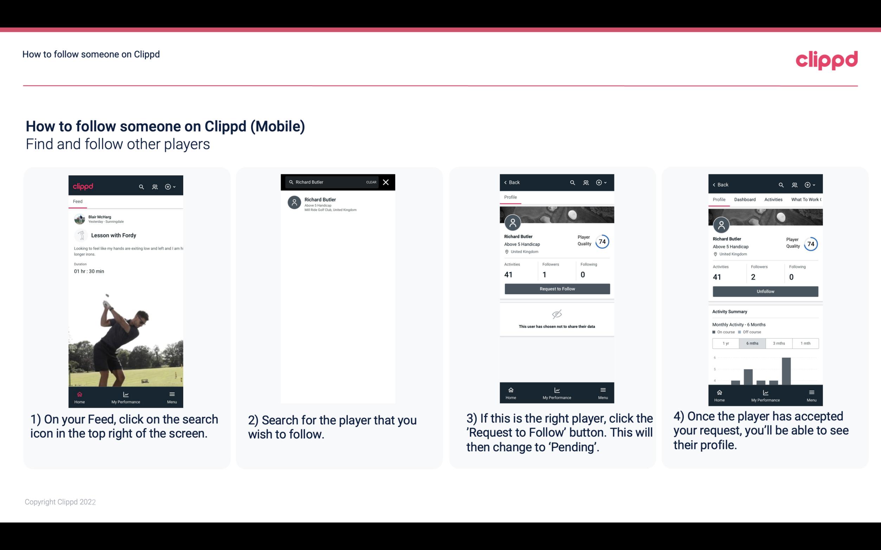Click the search icon on Feed screen
The width and height of the screenshot is (881, 550).
(x=140, y=186)
